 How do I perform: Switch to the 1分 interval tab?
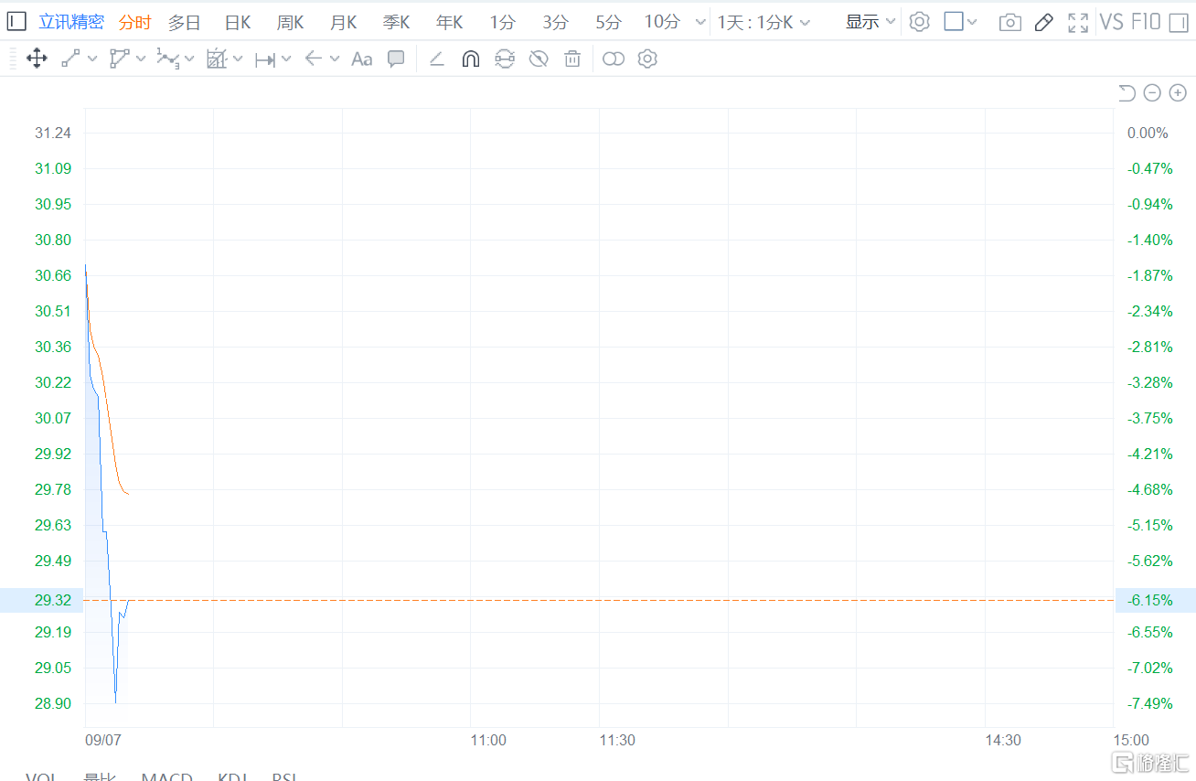coord(502,22)
